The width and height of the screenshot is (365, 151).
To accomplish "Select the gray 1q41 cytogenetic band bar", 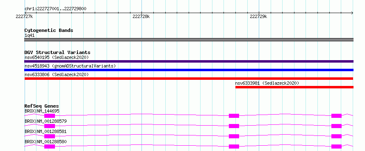I will (x=189, y=40).
